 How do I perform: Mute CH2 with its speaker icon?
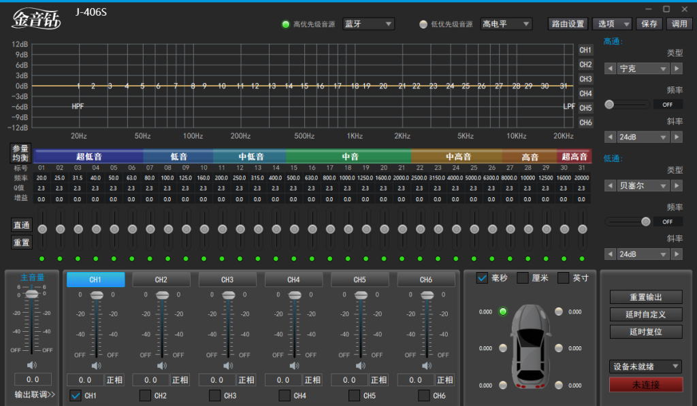pos(162,366)
